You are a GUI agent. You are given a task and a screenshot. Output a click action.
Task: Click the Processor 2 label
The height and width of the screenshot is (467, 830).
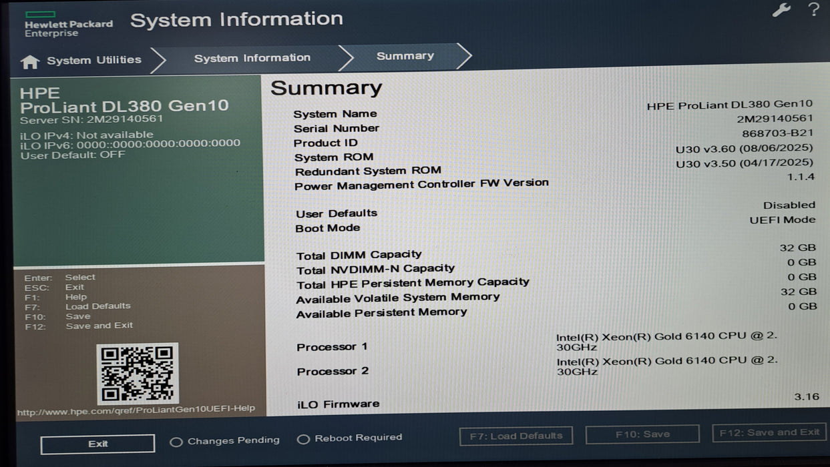333,371
